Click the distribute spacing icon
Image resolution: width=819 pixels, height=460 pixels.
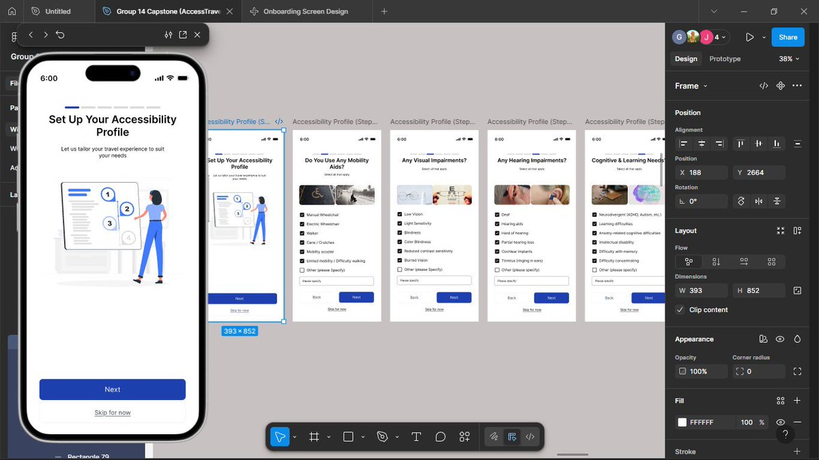pyautogui.click(x=797, y=144)
